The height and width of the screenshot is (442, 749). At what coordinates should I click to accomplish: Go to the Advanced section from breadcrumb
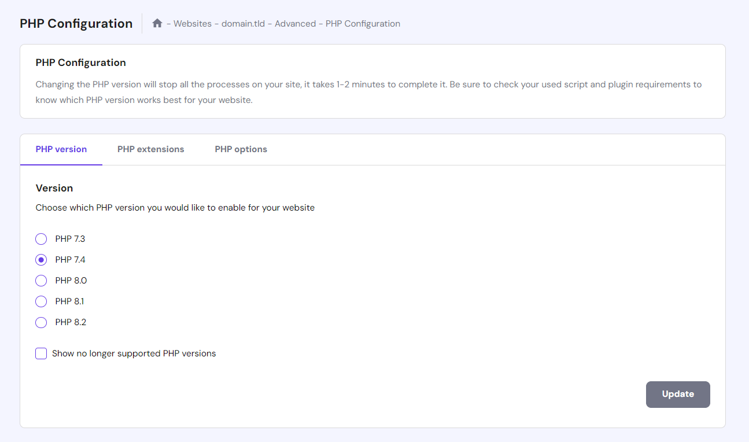coord(296,23)
